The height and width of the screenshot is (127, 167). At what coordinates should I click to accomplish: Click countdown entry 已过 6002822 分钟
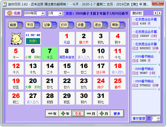[145, 48]
